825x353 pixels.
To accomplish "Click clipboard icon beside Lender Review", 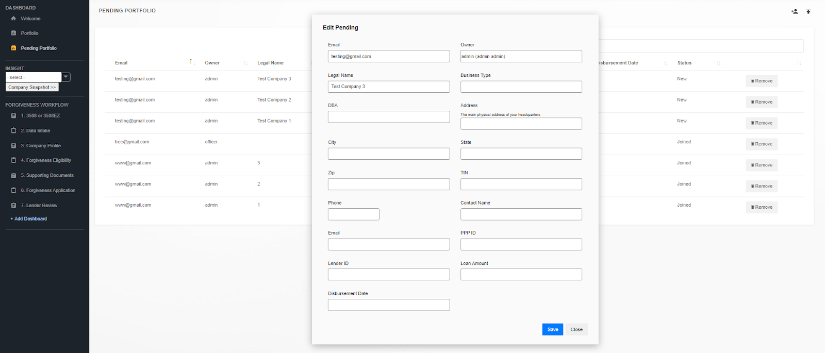I will coord(13,206).
